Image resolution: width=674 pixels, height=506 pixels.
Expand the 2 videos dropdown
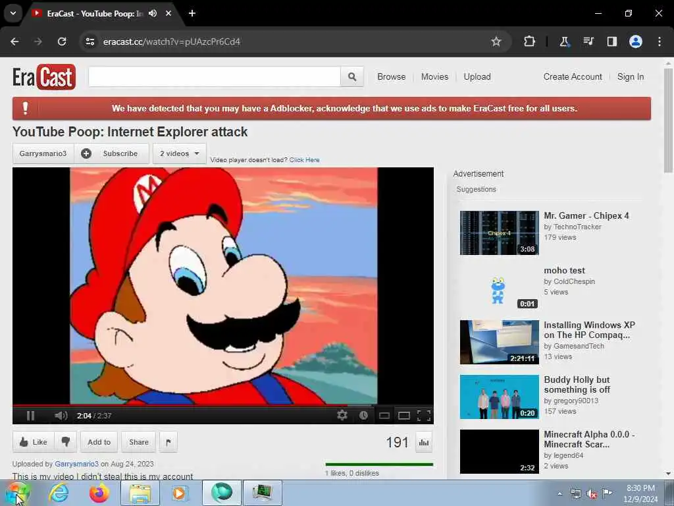[179, 154]
